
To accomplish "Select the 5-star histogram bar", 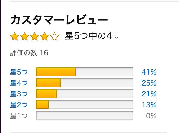I will (x=85, y=72).
